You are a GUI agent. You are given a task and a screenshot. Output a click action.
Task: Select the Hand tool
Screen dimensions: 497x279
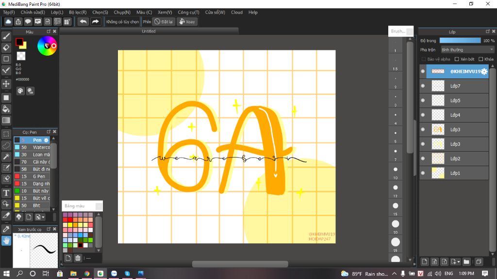tap(6, 241)
